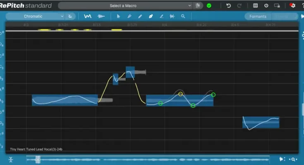Open the settings gear icon
Image resolution: width=304 pixels, height=165 pixels.
pyautogui.click(x=293, y=6)
